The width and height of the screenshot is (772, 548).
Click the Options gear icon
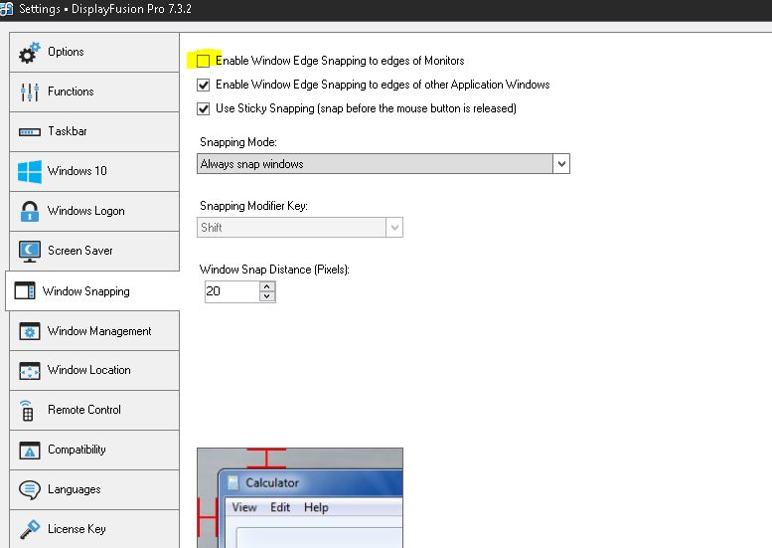point(30,53)
